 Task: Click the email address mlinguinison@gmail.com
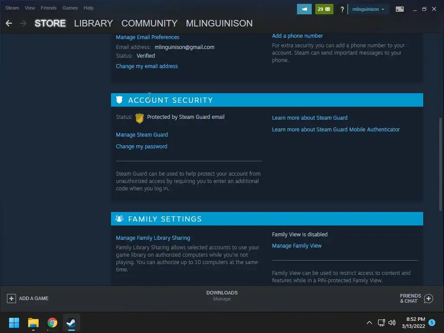184,47
